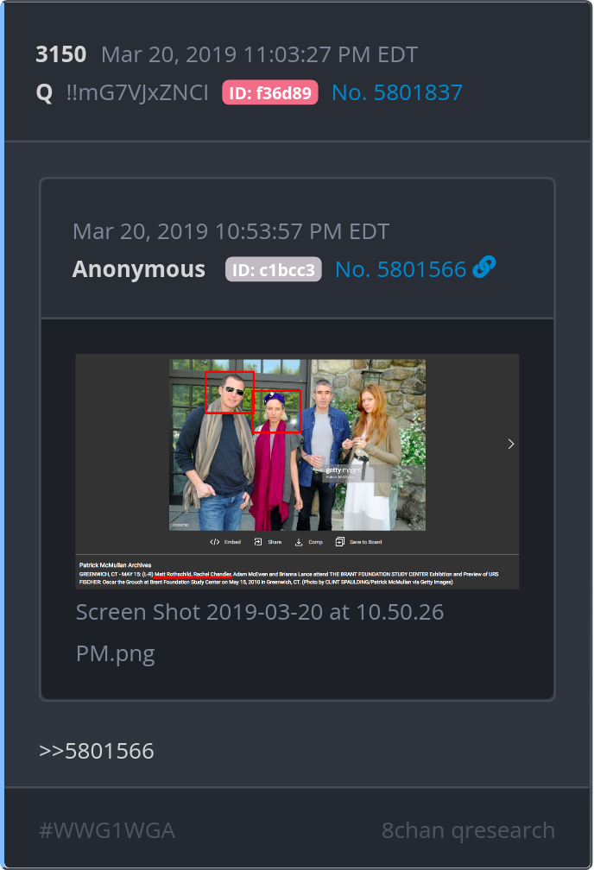This screenshot has width=594, height=870.
Task: Click the Q author name
Action: tap(44, 93)
